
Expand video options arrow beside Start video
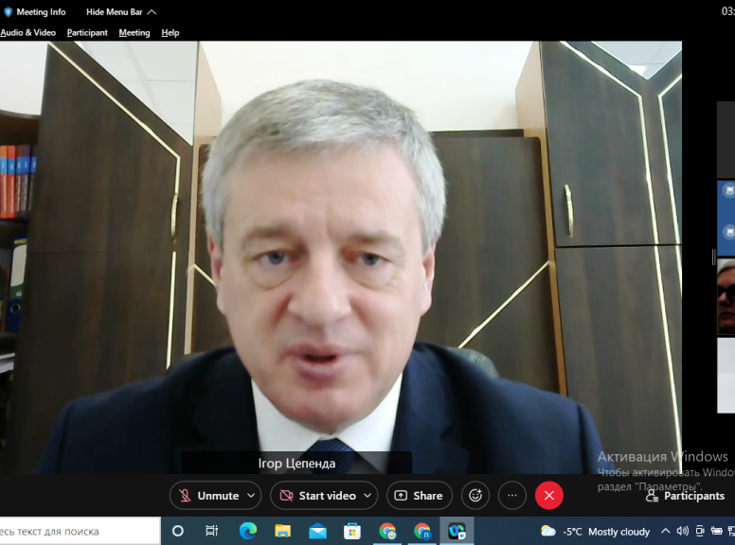(367, 496)
